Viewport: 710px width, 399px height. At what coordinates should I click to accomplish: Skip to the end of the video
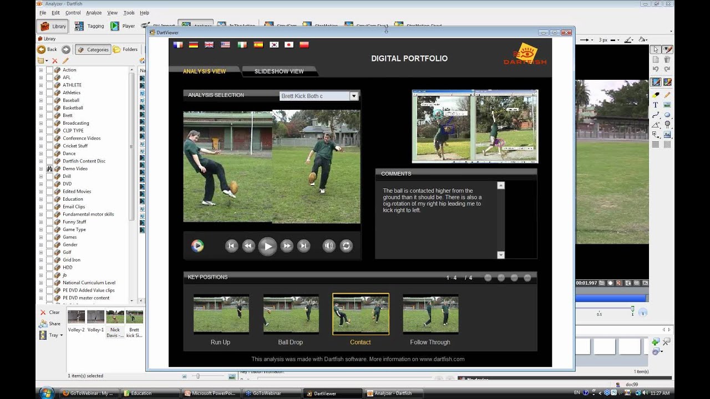(303, 246)
